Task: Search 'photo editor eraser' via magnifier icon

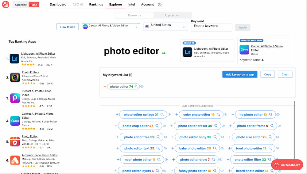Action: [216, 126]
